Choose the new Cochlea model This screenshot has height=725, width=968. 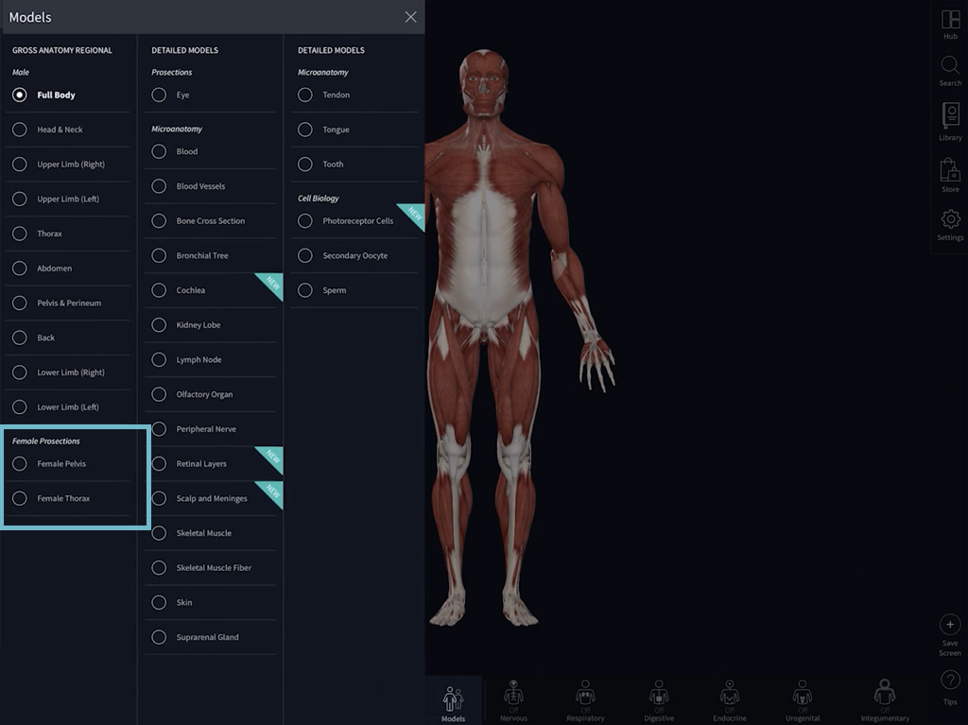159,290
